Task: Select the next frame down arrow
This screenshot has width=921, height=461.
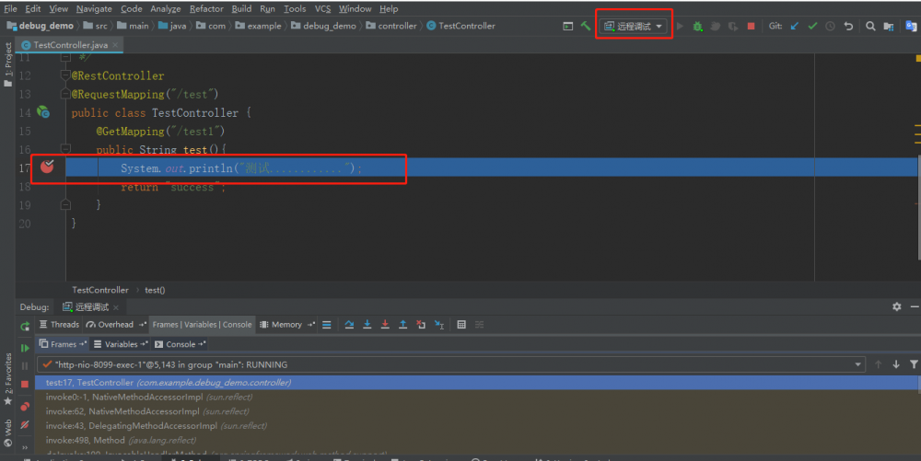Action: coord(896,364)
